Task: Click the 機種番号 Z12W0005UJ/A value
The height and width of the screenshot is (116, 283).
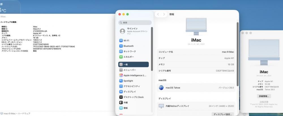Action: point(40,31)
